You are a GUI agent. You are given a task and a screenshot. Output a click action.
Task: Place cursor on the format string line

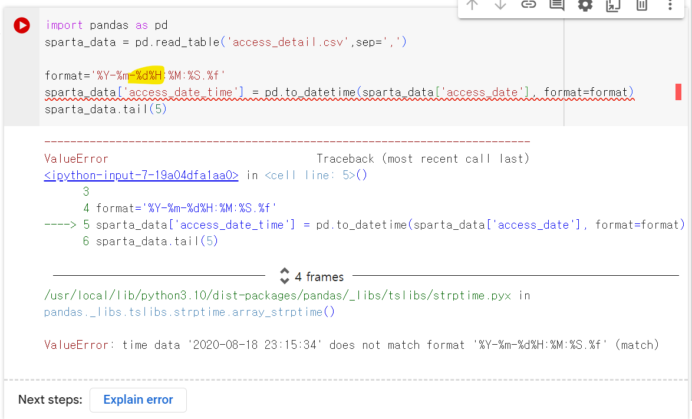135,75
